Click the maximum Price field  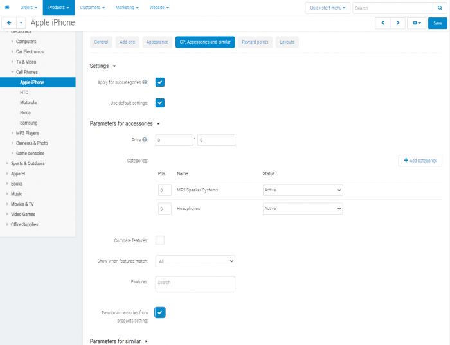coord(216,140)
